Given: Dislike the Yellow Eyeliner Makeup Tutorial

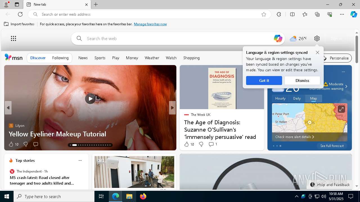Looking at the screenshot, I should click(26, 144).
